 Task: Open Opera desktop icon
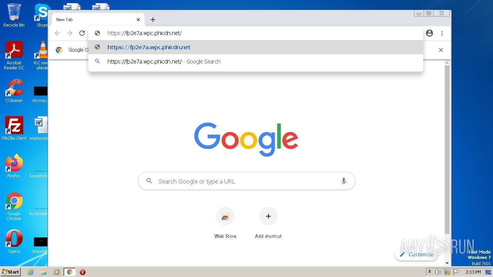14,242
